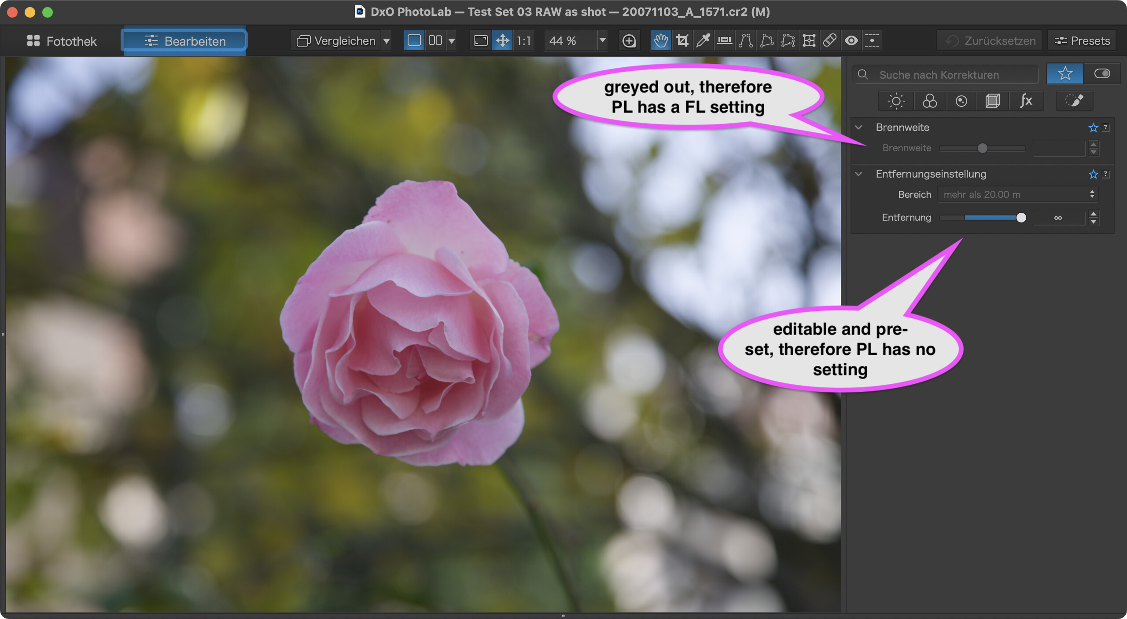Image resolution: width=1127 pixels, height=619 pixels.
Task: Toggle red-eye tool eye icon
Action: tap(851, 41)
